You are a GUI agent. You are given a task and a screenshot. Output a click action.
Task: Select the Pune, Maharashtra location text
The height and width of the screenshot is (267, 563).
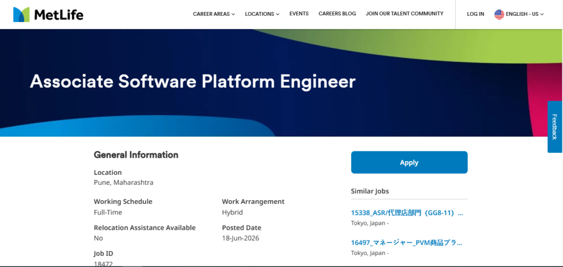[x=124, y=183]
